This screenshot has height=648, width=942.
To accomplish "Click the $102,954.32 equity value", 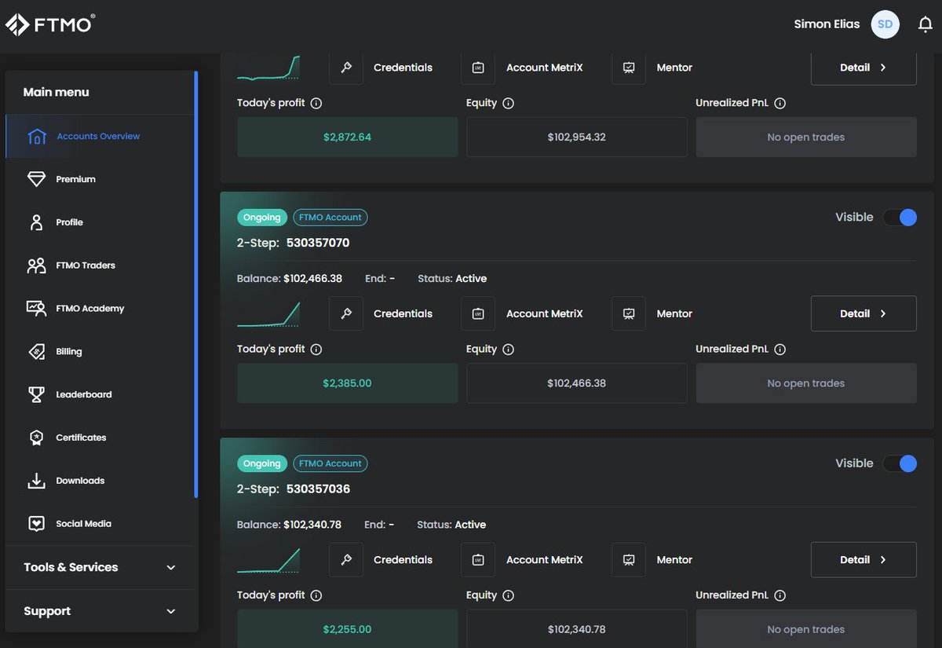I will pyautogui.click(x=577, y=137).
